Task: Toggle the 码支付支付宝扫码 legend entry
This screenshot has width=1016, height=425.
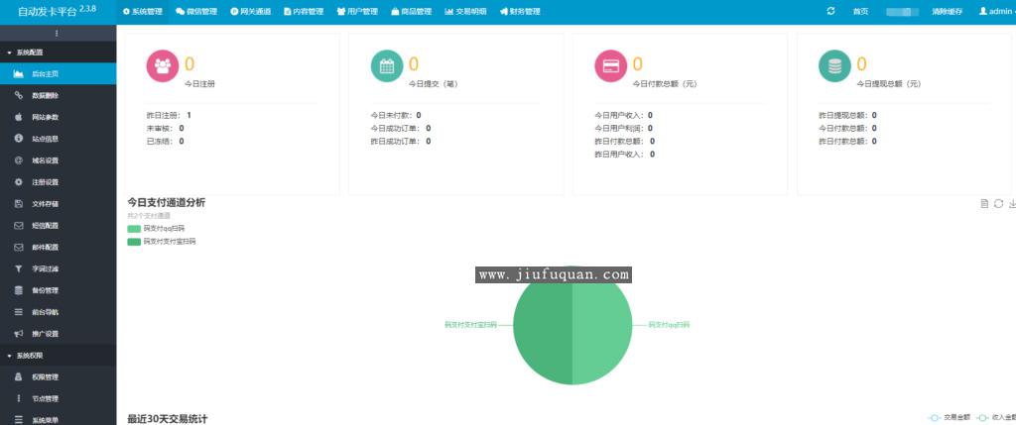Action: [162, 242]
